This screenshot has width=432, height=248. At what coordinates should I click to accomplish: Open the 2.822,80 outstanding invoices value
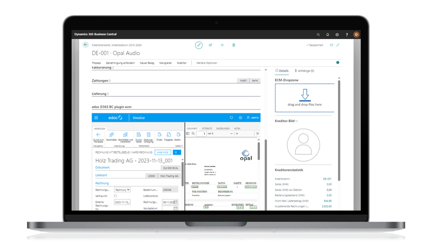327,206
